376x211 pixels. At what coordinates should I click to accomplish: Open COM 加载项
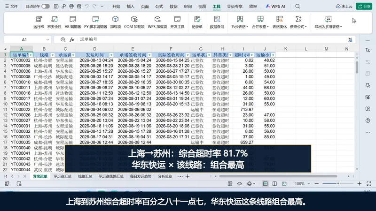[x=134, y=22]
